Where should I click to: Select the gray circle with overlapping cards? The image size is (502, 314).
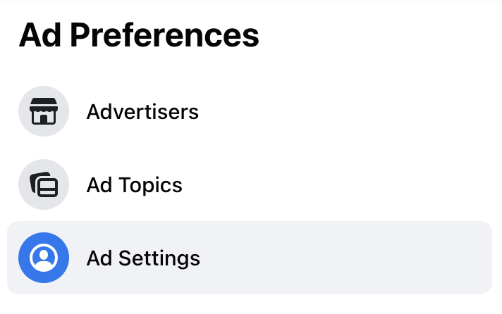44,184
